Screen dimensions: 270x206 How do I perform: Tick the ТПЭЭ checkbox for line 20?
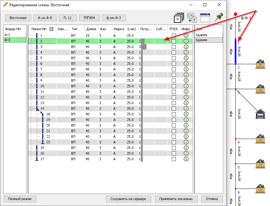(x=174, y=126)
